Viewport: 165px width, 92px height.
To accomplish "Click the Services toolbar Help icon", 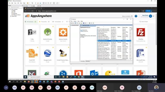I will tap(84, 23).
